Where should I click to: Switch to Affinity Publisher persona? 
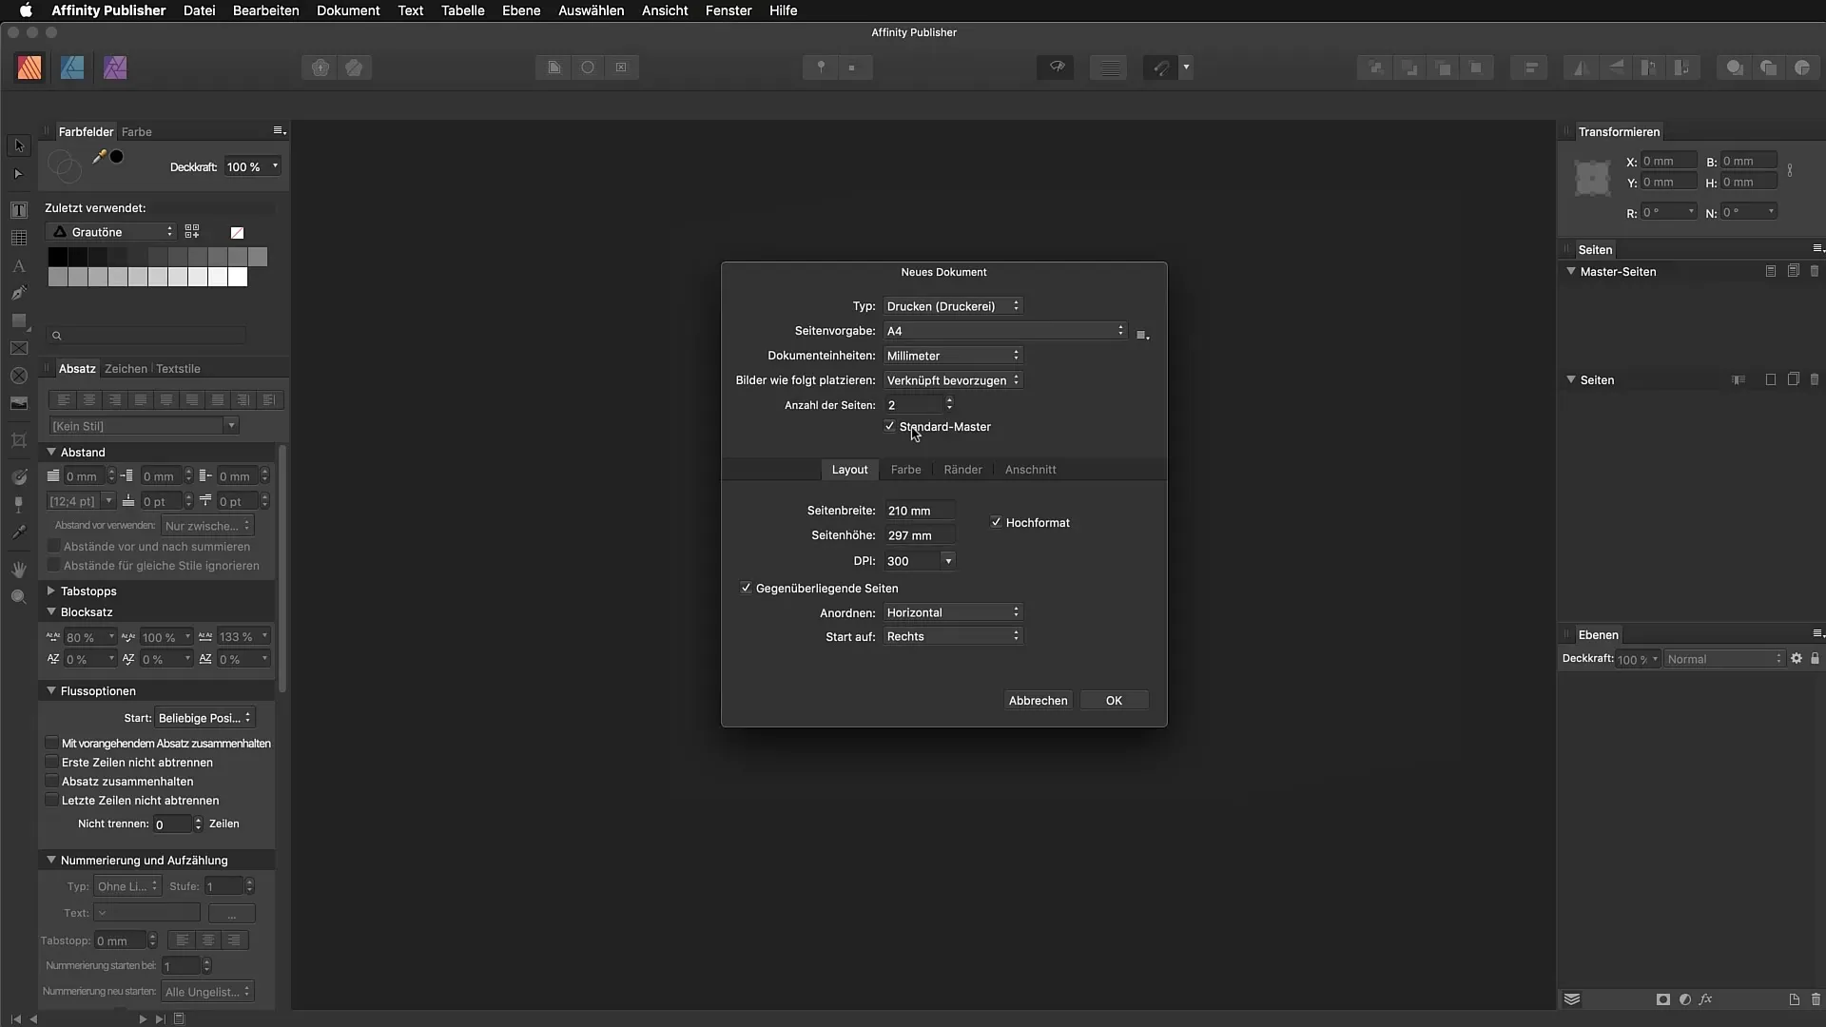pos(29,68)
